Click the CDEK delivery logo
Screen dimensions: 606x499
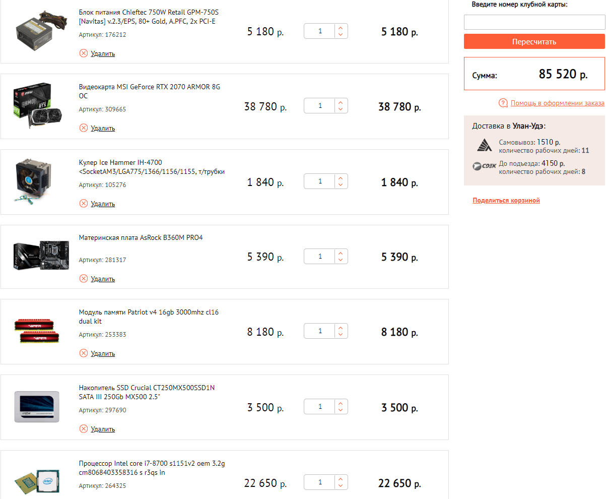(x=485, y=165)
